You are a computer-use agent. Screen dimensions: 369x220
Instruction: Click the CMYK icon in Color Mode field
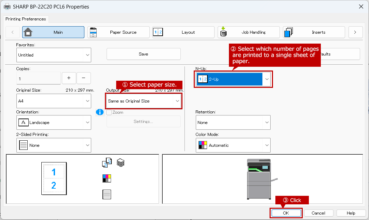(203, 145)
